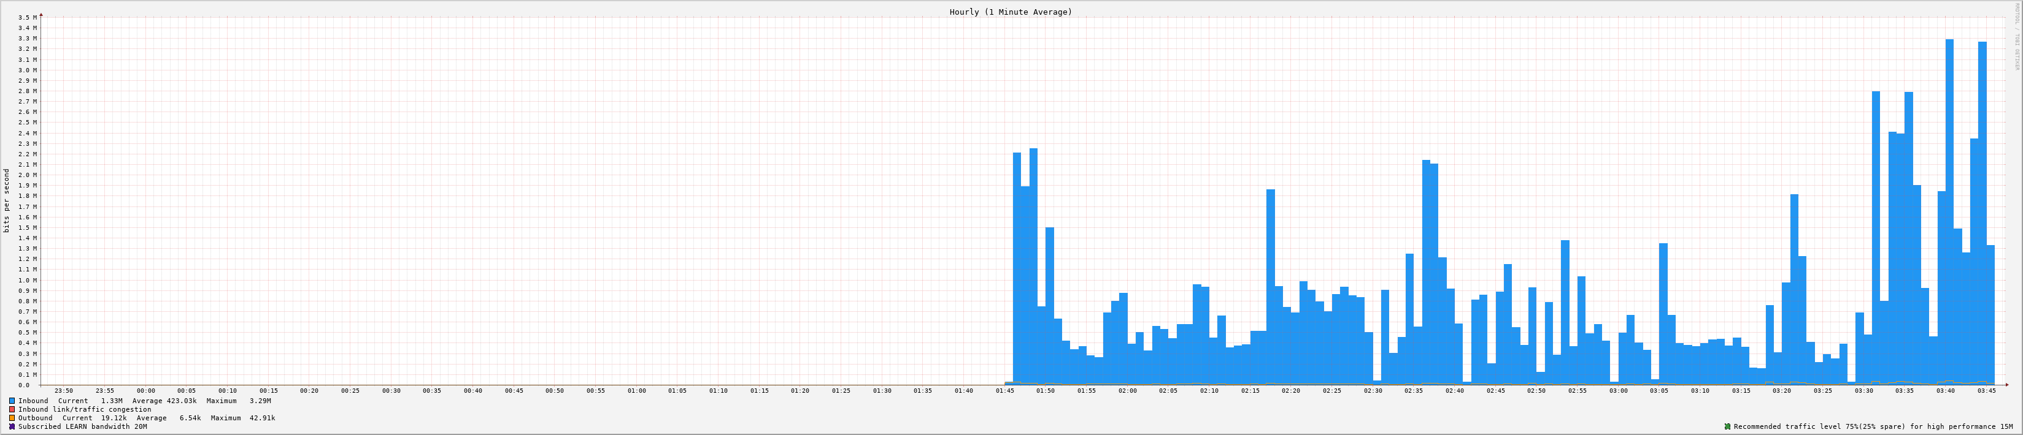Click the blue Inbound legend swatch
This screenshot has height=435, width=2023.
click(12, 401)
